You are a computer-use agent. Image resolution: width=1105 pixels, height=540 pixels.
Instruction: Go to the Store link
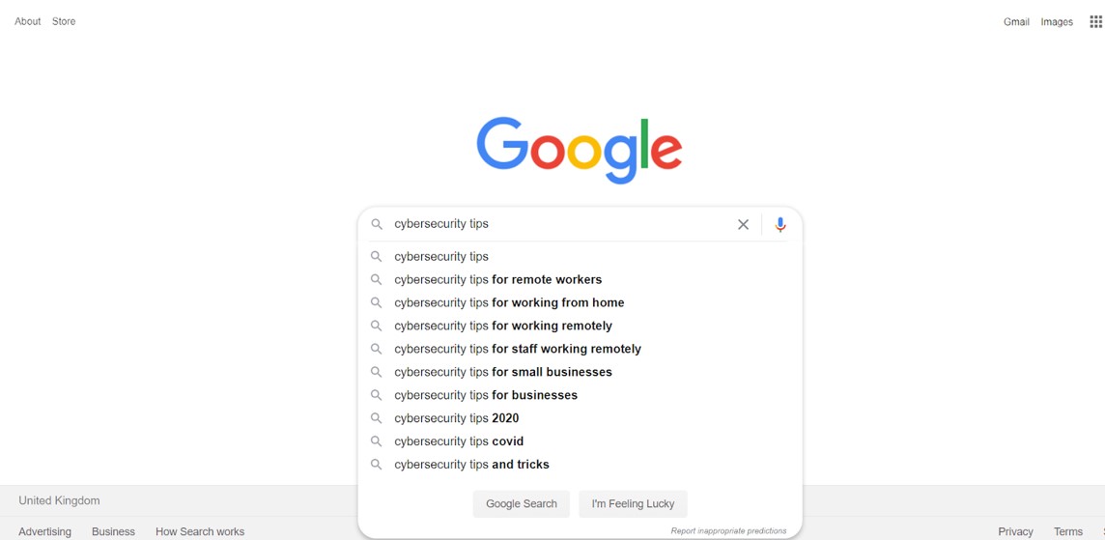pos(64,21)
